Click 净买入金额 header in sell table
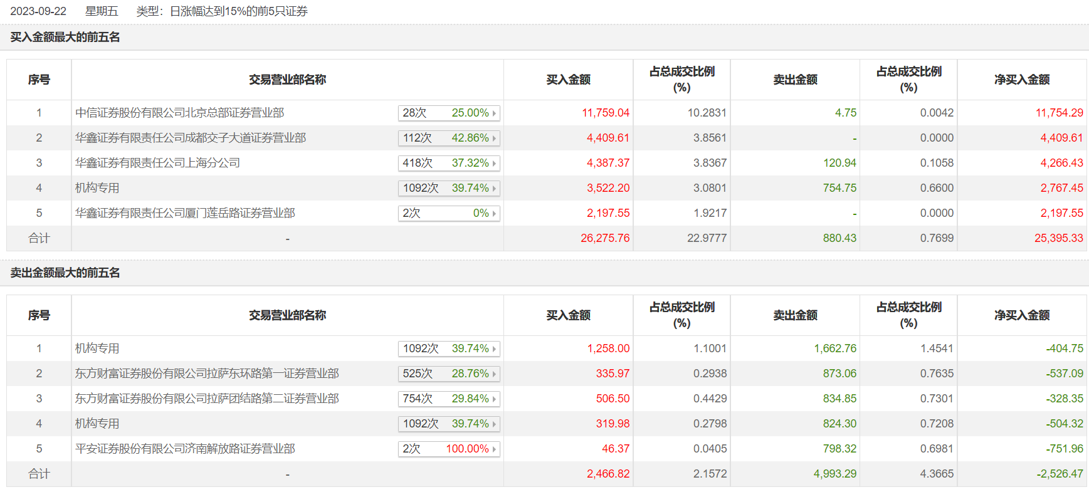1089x492 pixels. (x=1021, y=315)
